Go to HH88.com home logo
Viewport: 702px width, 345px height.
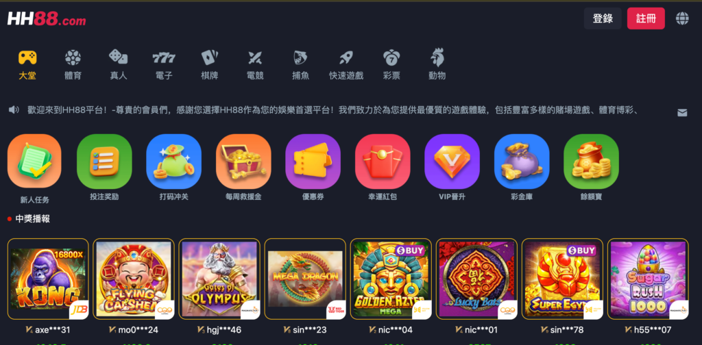47,18
